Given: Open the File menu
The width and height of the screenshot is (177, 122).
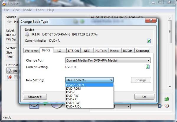Looking at the screenshot, I should tap(6, 10).
